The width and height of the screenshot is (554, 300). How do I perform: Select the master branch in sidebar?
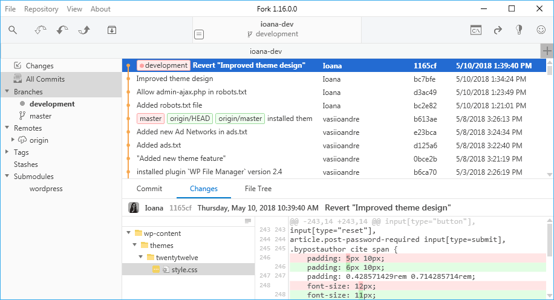41,116
